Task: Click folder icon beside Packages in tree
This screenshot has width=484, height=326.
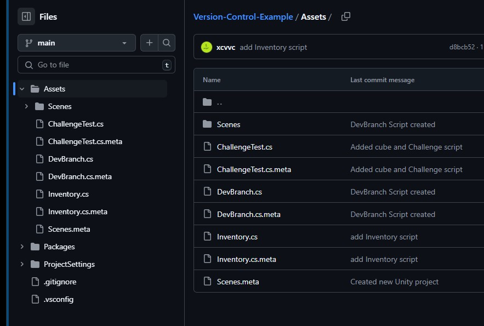Action: (x=35, y=247)
